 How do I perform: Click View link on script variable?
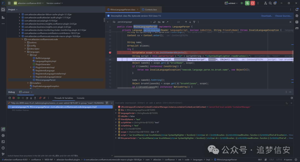(291, 135)
